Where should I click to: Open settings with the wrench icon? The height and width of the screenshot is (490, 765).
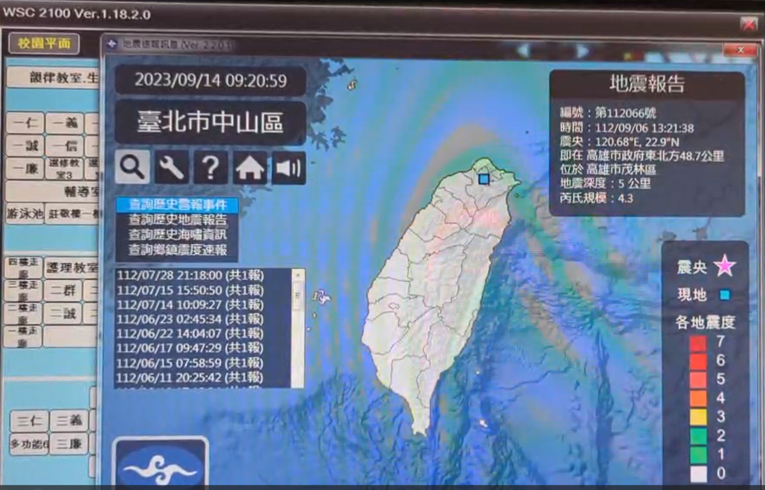click(171, 167)
